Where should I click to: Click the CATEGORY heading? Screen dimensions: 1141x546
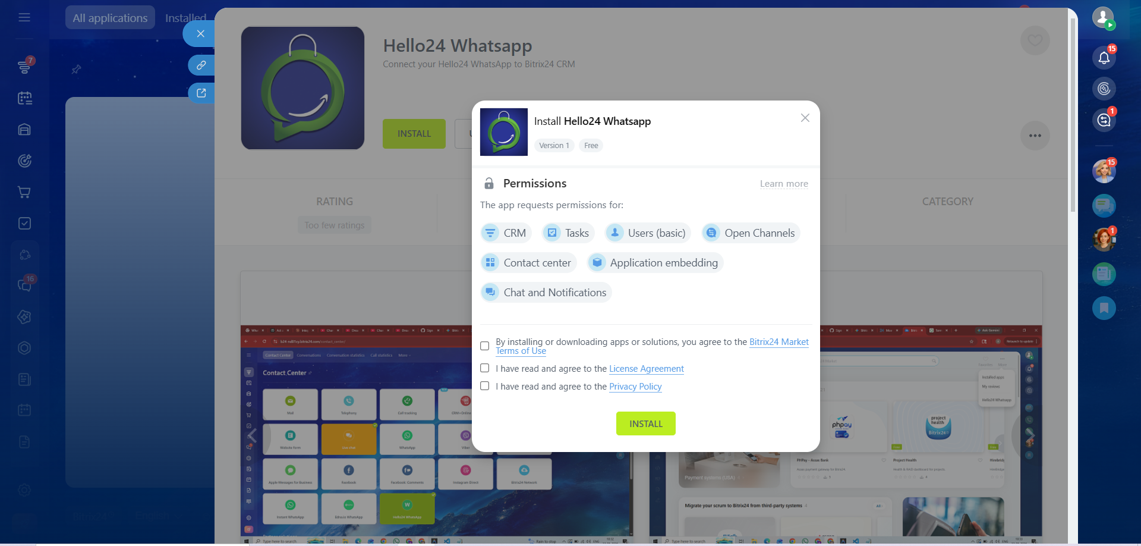[x=948, y=202]
